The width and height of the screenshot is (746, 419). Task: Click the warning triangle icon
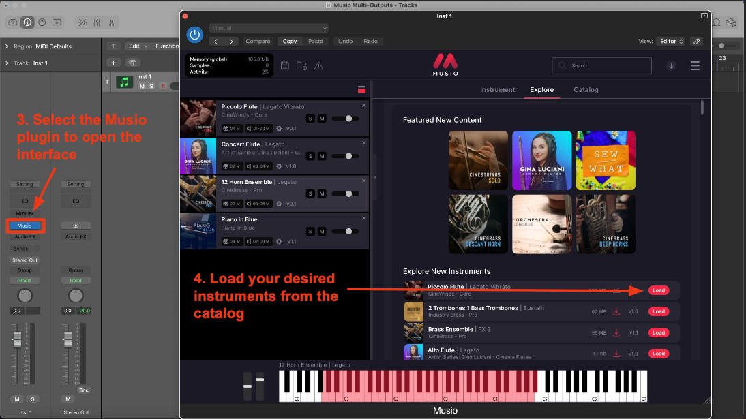pyautogui.click(x=318, y=65)
